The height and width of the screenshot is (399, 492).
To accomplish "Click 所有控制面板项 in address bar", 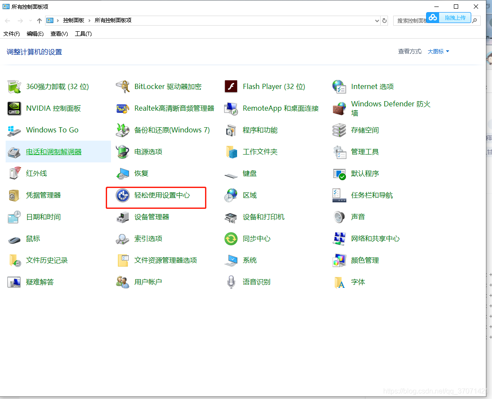I will pyautogui.click(x=113, y=20).
